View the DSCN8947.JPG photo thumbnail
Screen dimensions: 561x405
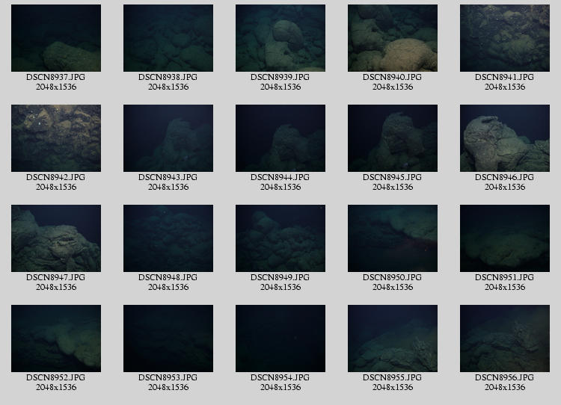tap(56, 238)
